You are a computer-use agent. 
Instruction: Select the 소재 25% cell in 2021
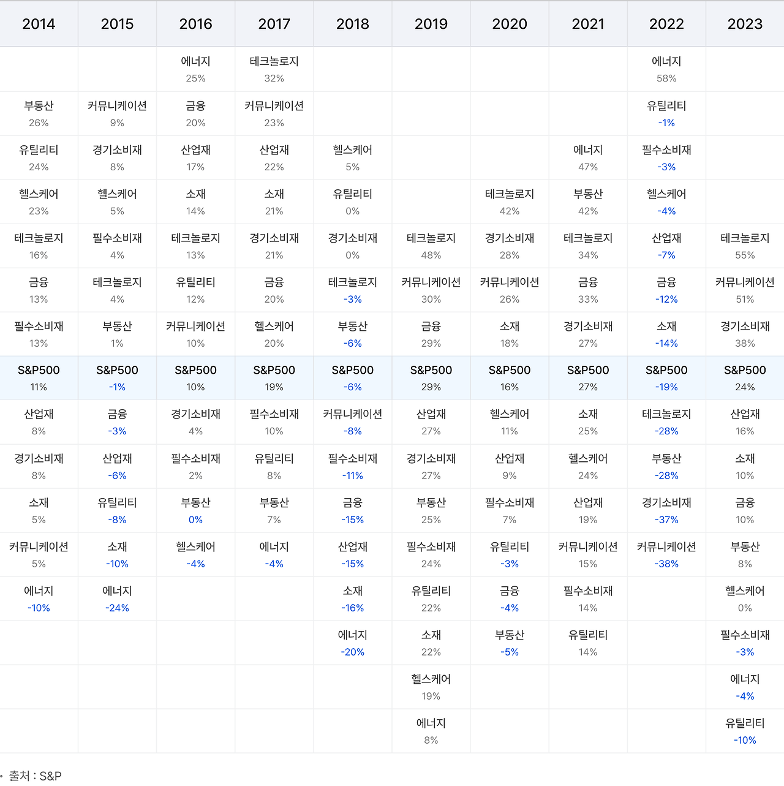tap(587, 422)
